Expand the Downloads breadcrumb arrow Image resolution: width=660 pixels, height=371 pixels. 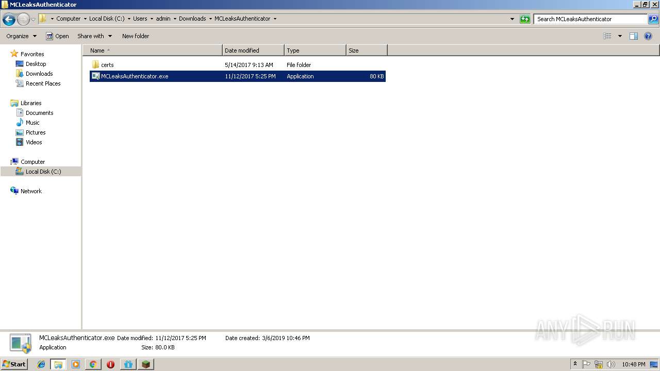210,19
